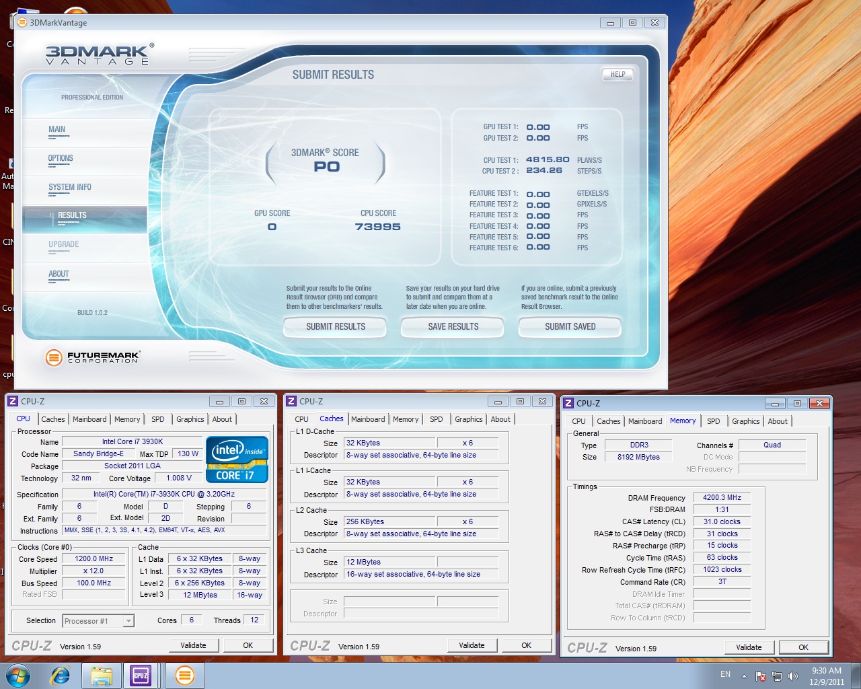Open the Memory tab in the left CPU-Z window
This screenshot has width=861, height=689.
[x=127, y=419]
